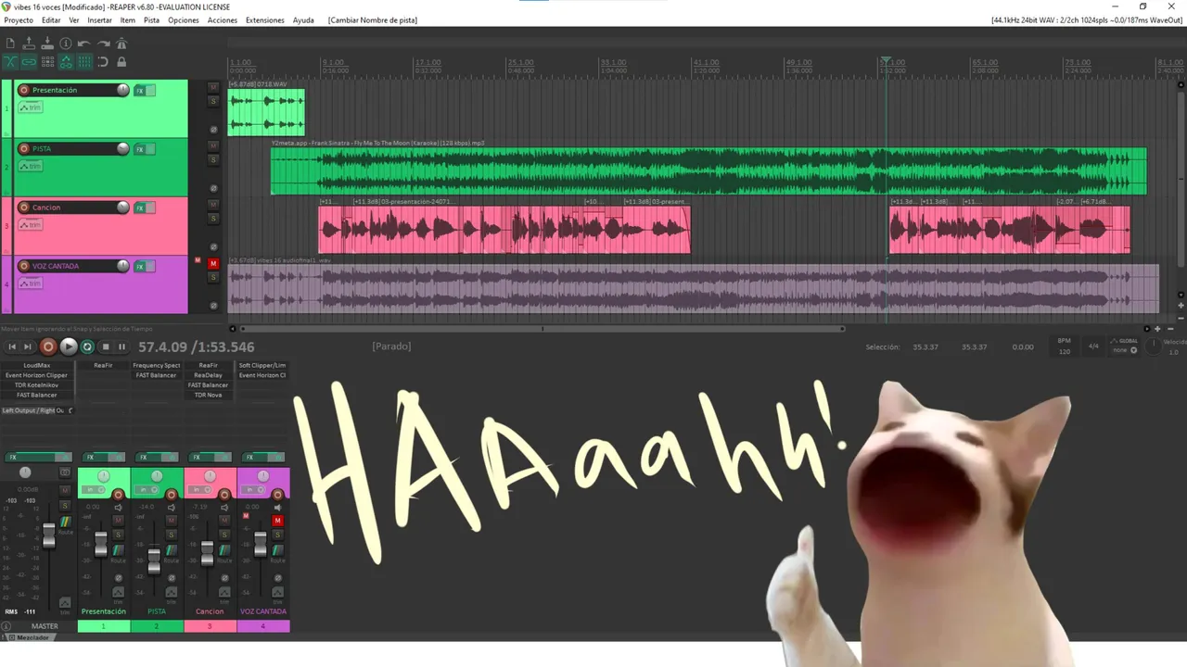The height and width of the screenshot is (667, 1187).
Task: Arm record on Presentación track header
Action: [x=24, y=90]
